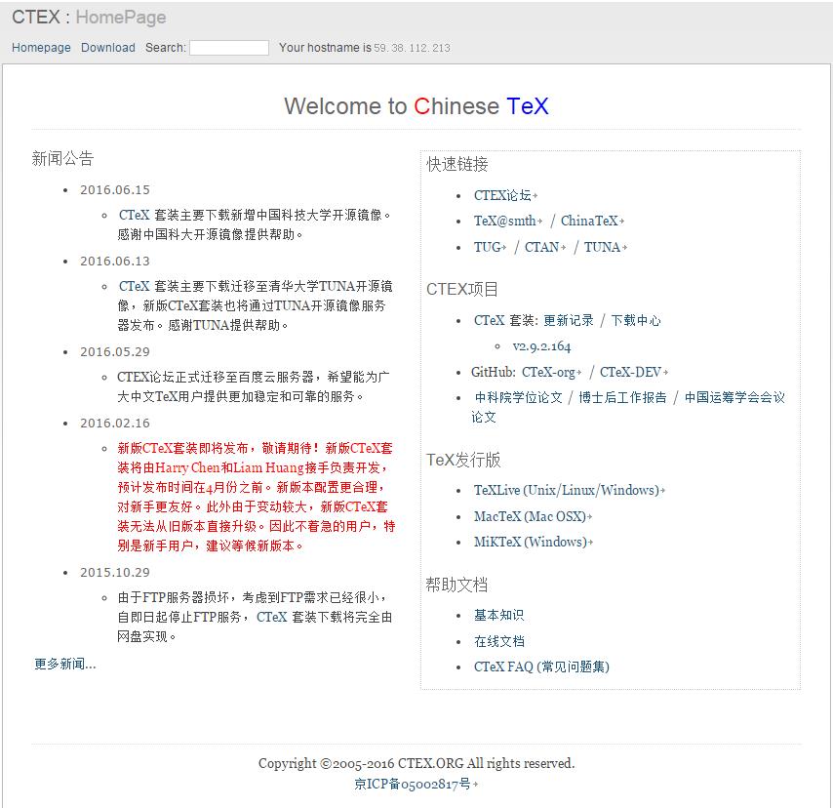Open 中科院学位论文 template link

(518, 397)
